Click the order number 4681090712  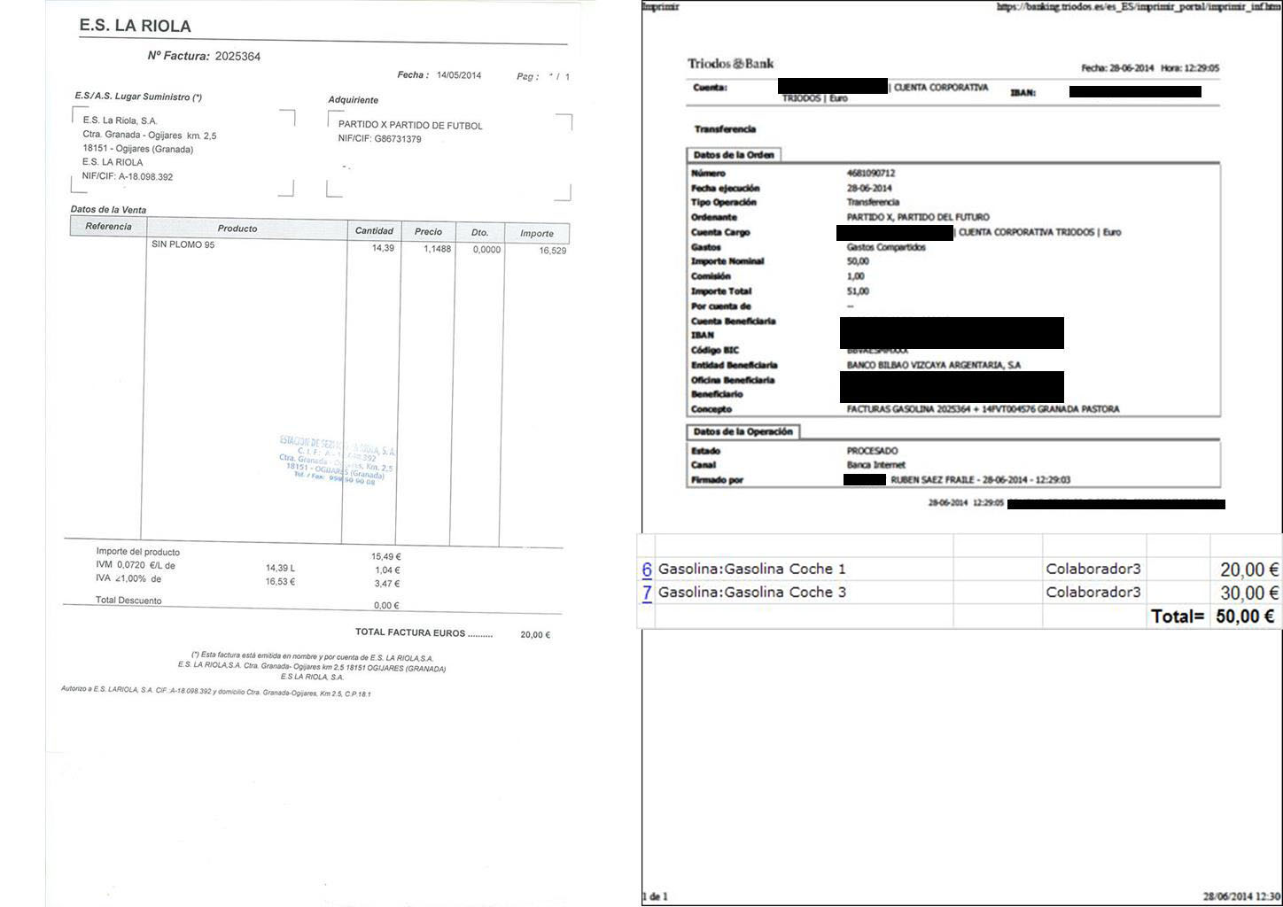(x=871, y=174)
